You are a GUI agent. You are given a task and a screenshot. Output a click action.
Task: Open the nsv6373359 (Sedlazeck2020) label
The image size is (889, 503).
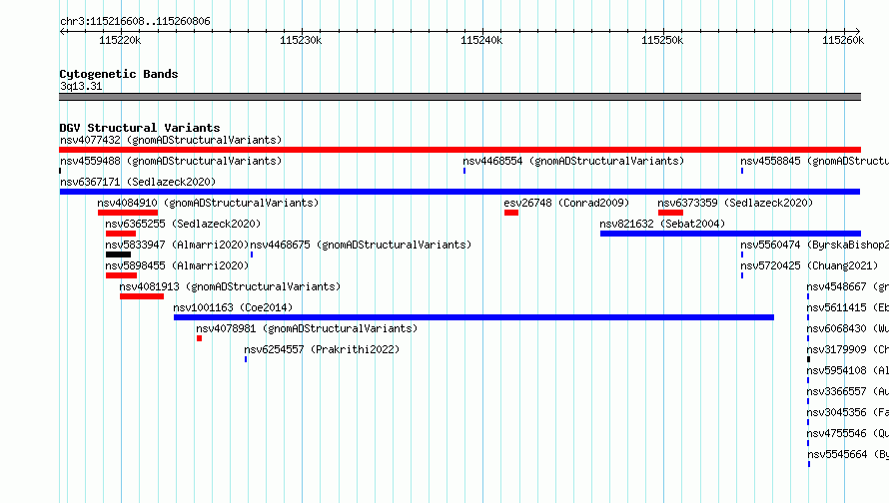click(x=735, y=203)
